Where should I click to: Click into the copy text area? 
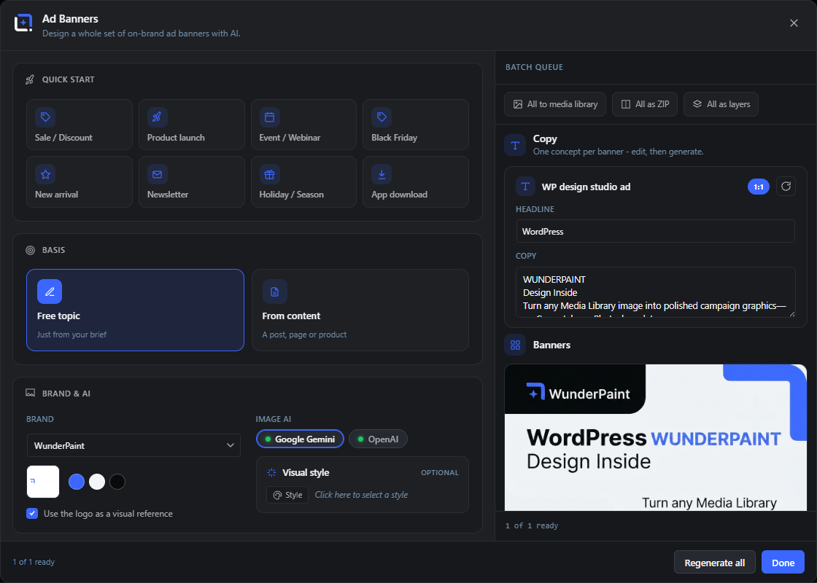click(655, 292)
